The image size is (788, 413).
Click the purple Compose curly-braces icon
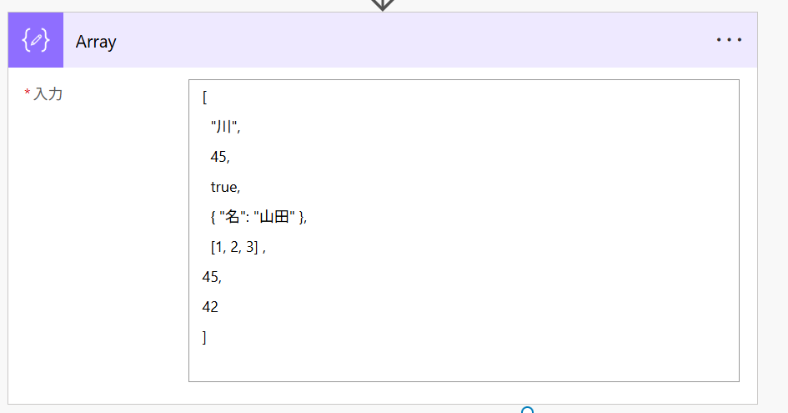pos(36,41)
